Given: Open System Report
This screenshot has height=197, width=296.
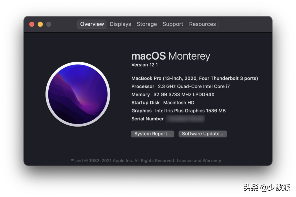Looking at the screenshot, I should 152,134.
